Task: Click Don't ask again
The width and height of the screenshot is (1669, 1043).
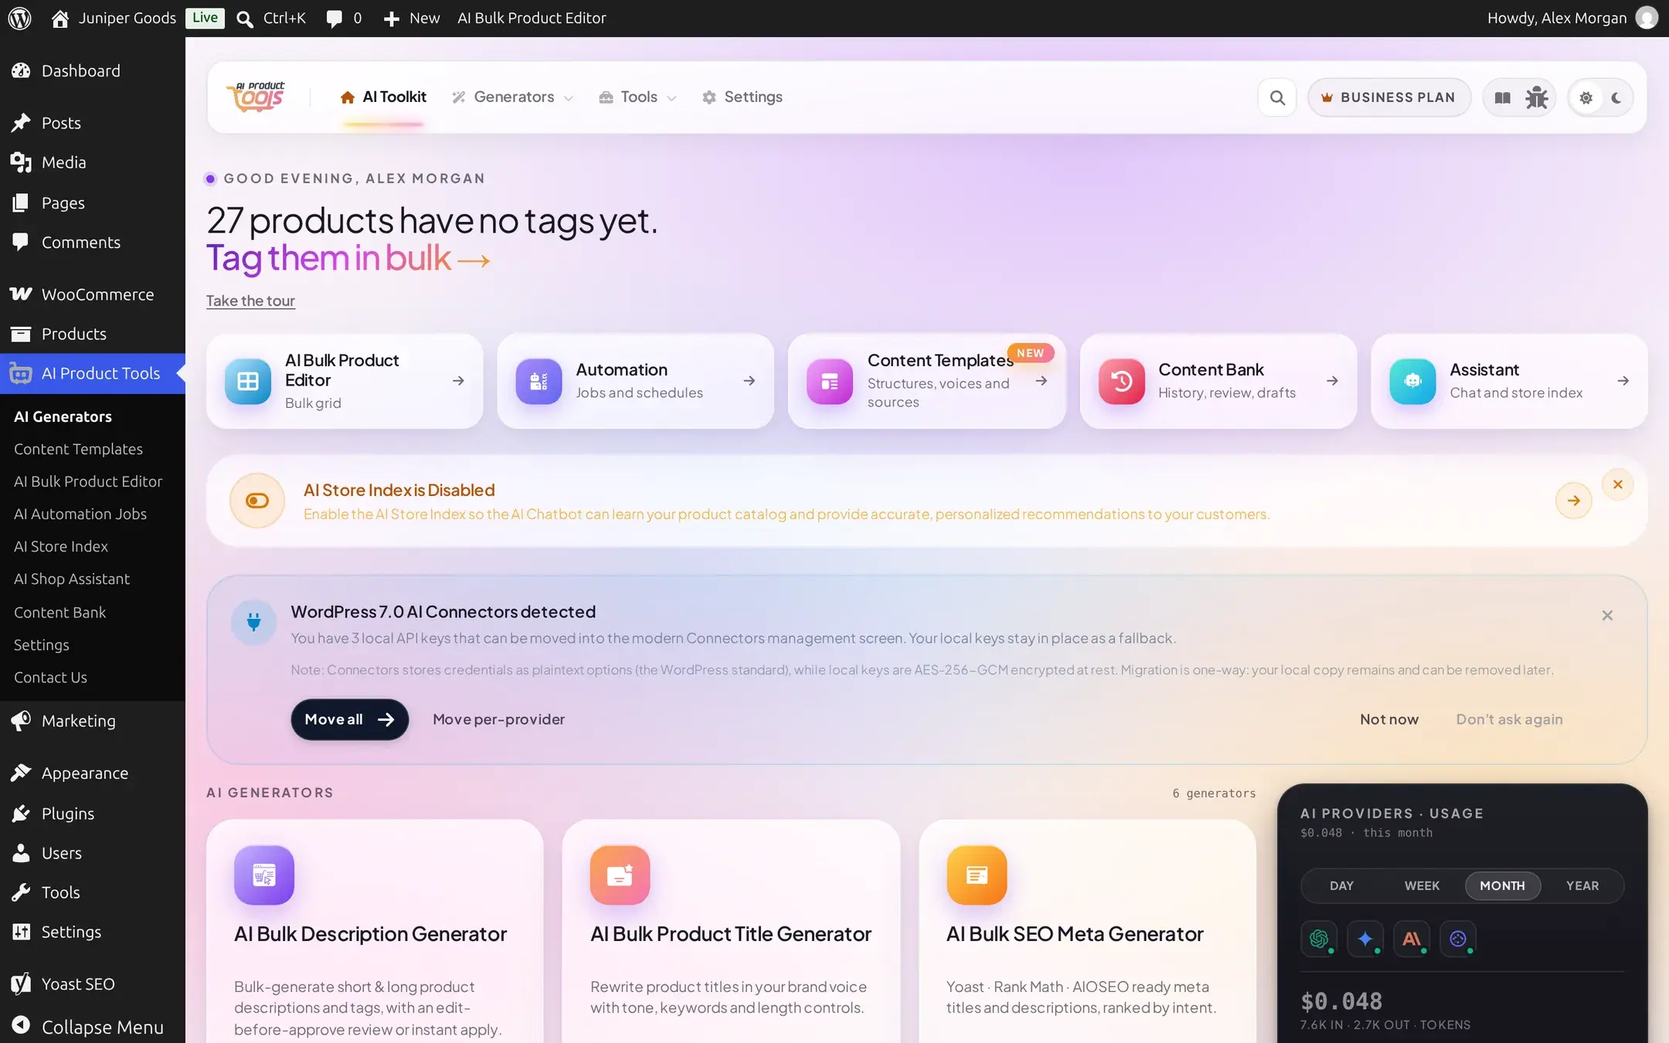Action: point(1509,719)
